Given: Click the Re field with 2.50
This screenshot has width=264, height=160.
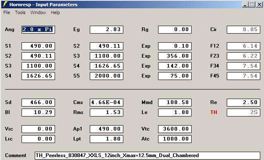Looking at the screenshot, I should 243,102.
